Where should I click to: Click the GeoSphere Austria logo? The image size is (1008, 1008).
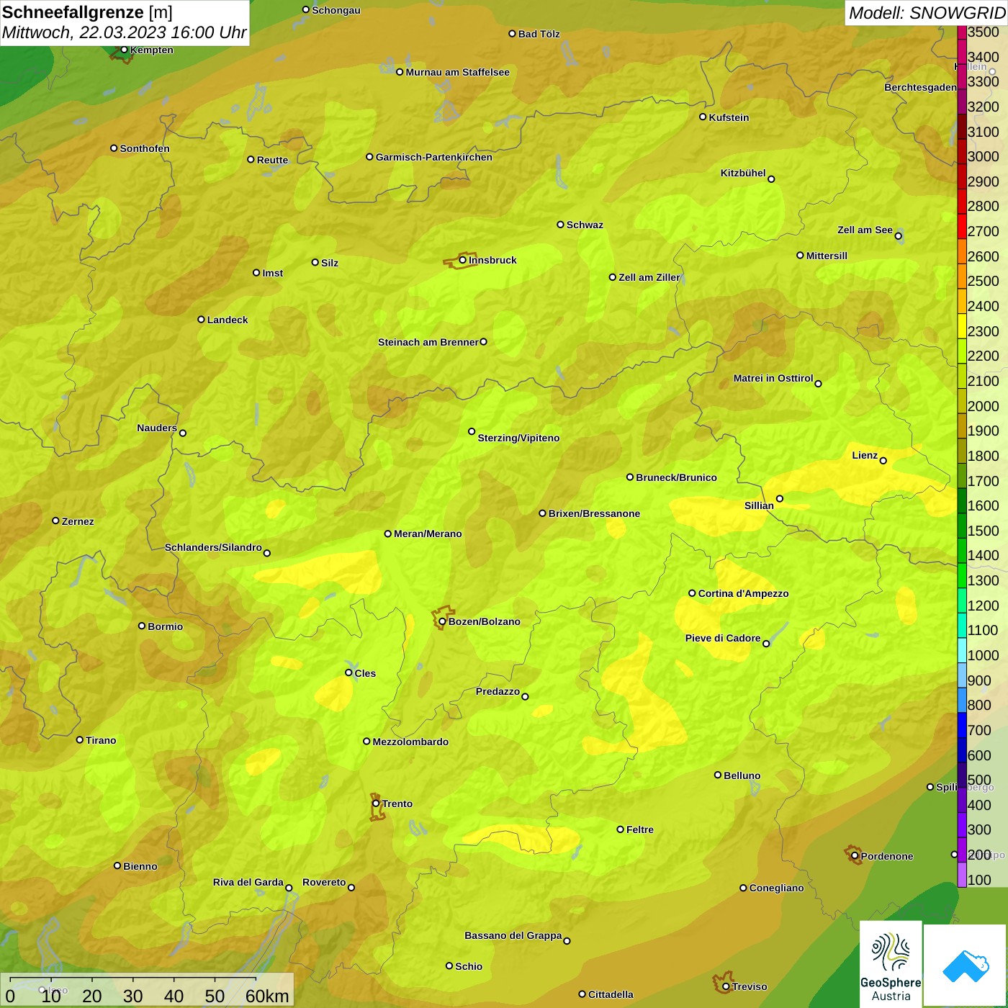pos(891,963)
